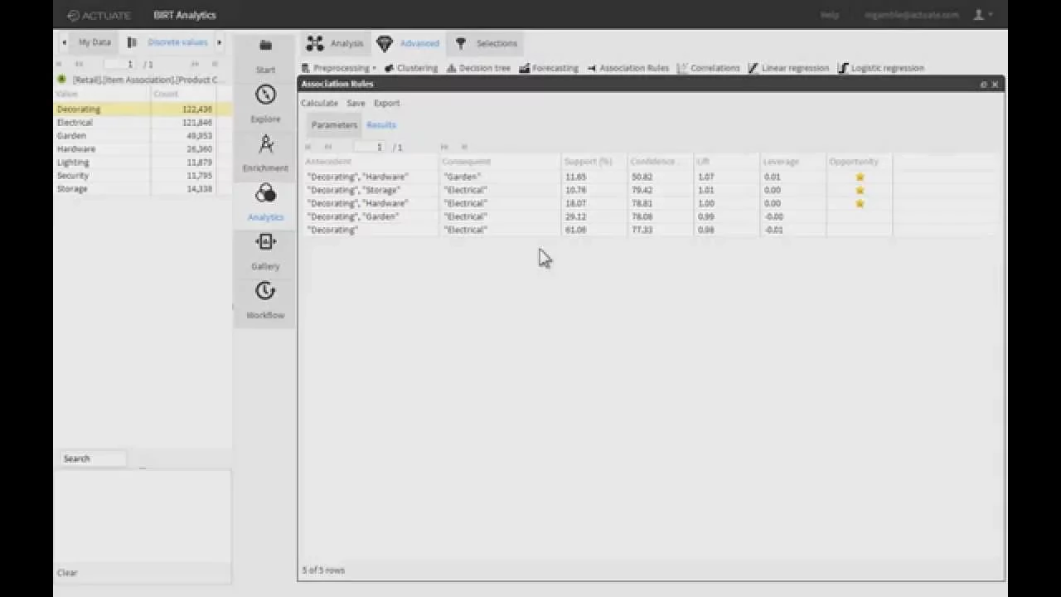Go to last page in results pager
Viewport: 1061px width, 597px height.
[465, 147]
